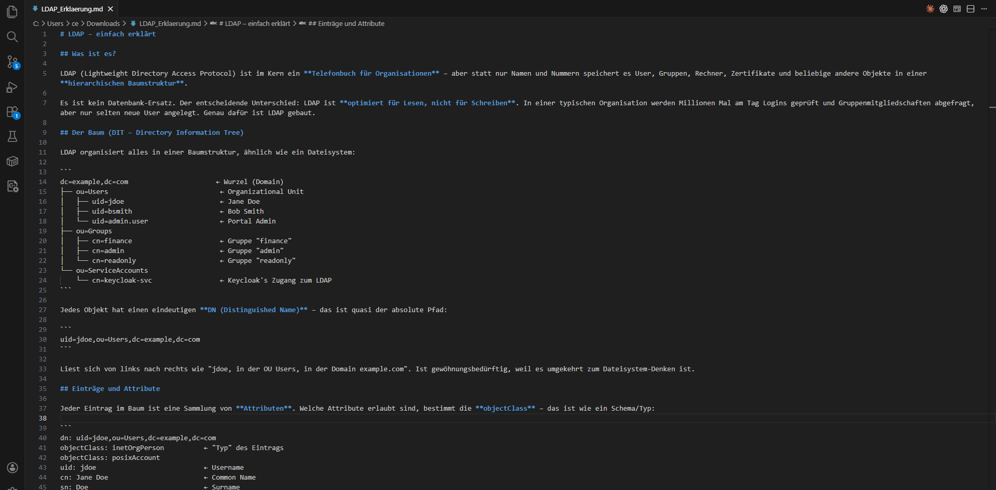This screenshot has width=996, height=490.
Task: Click the orange Claude starburst icon
Action: pyautogui.click(x=930, y=9)
